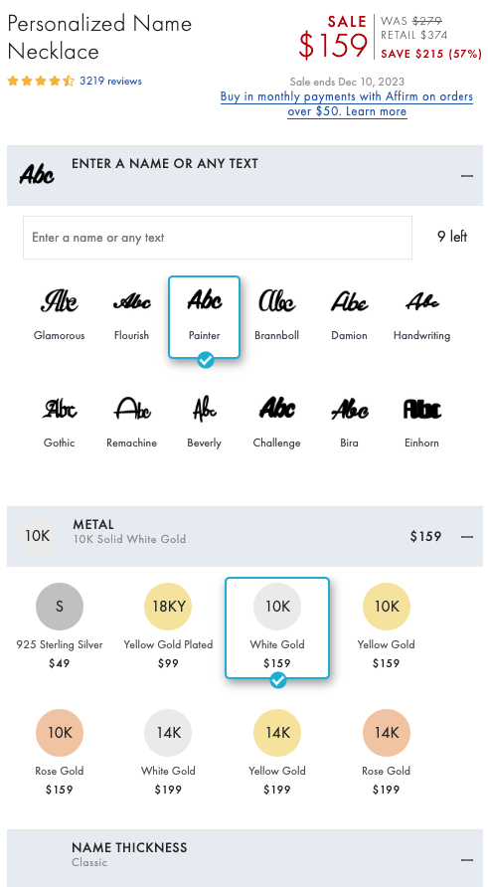488x887 pixels.
Task: Select the Beverly font sample
Action: click(204, 409)
